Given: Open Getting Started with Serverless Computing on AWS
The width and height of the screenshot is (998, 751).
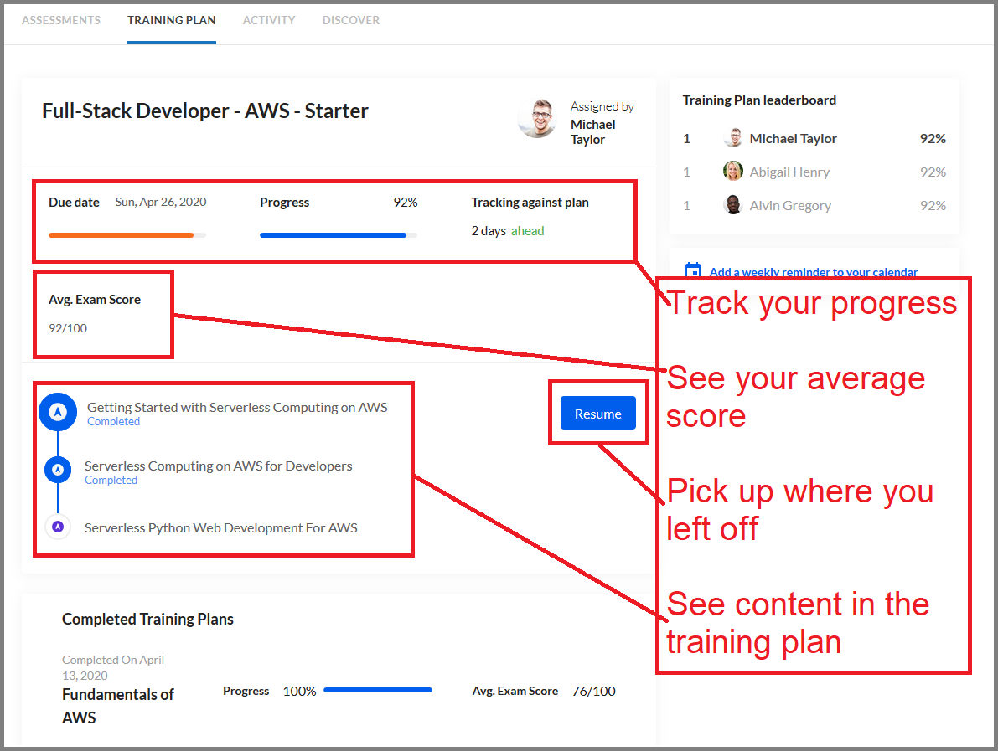Looking at the screenshot, I should 237,407.
